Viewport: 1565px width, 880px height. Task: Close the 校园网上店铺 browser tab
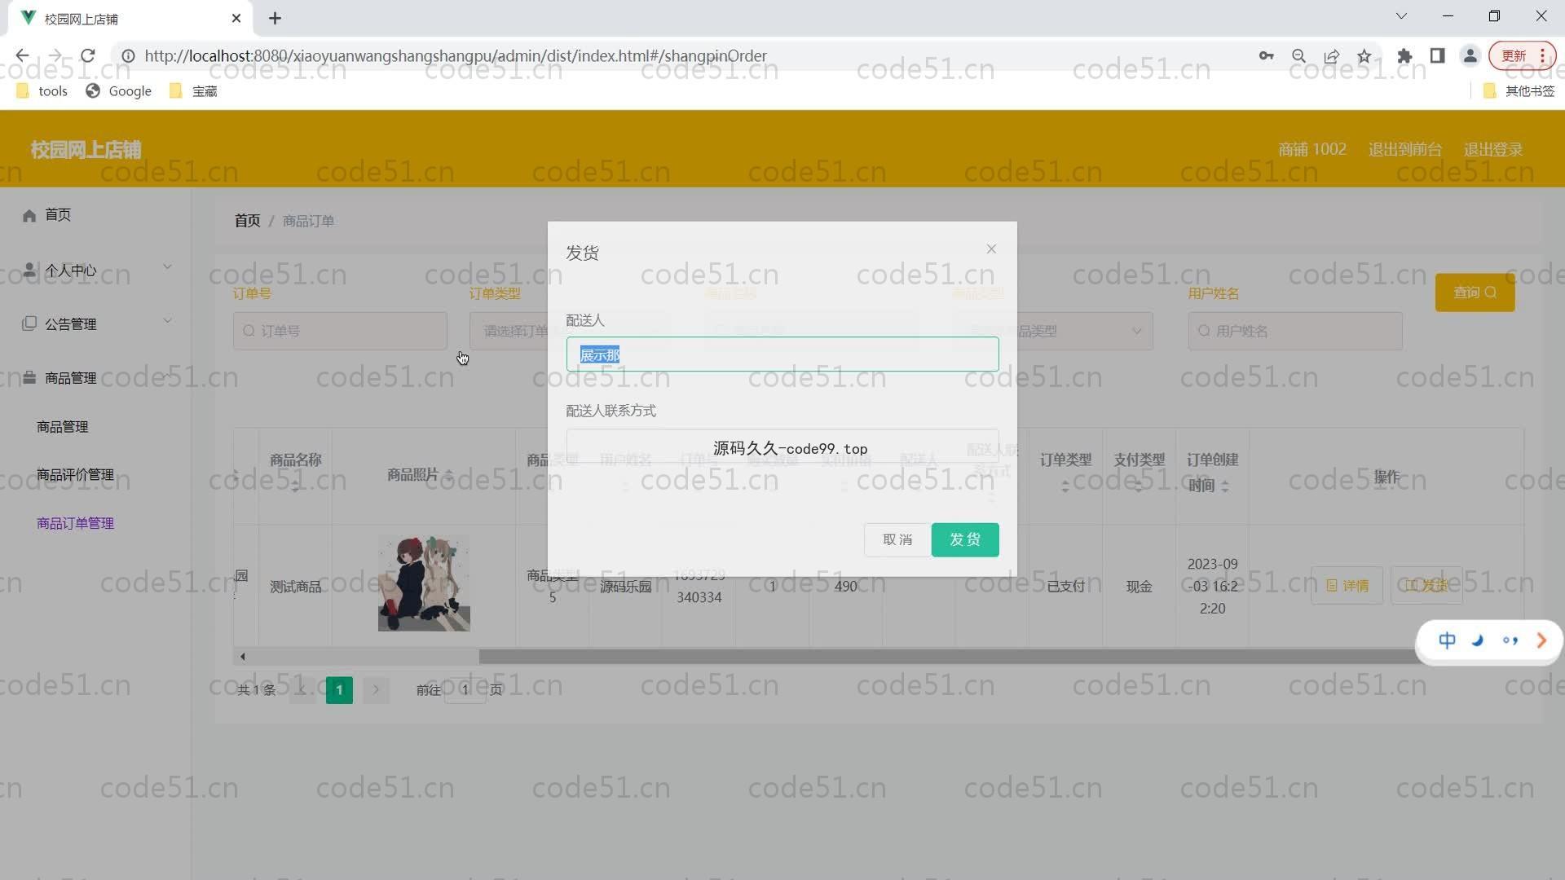[236, 18]
